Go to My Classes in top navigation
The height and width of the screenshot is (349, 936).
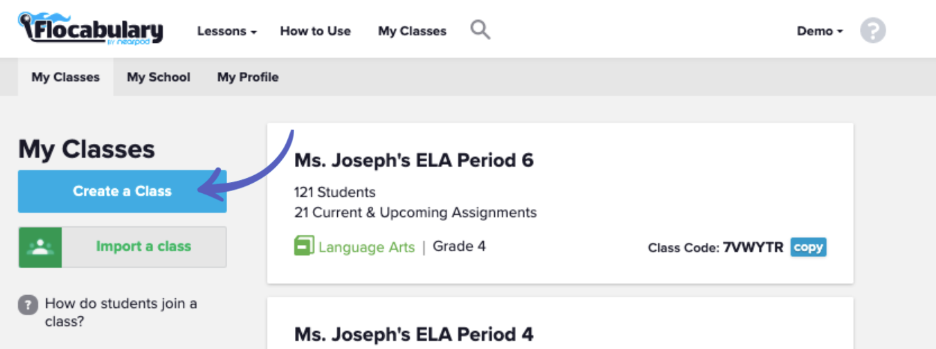[412, 31]
